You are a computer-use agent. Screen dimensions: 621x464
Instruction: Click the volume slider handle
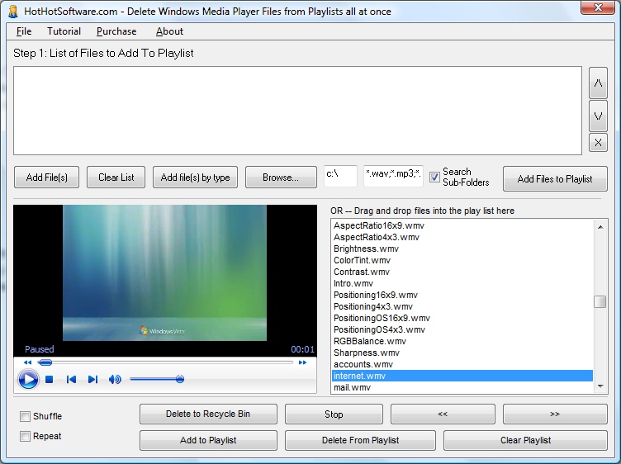click(x=180, y=379)
